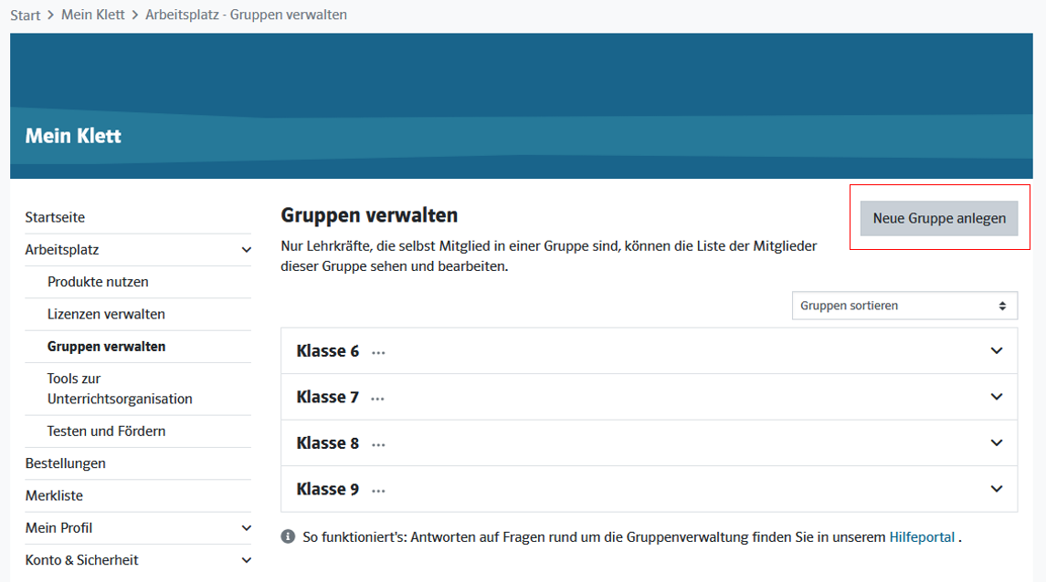Image resolution: width=1046 pixels, height=582 pixels.
Task: Click the Neue Gruppe anlegen button
Action: pyautogui.click(x=938, y=218)
